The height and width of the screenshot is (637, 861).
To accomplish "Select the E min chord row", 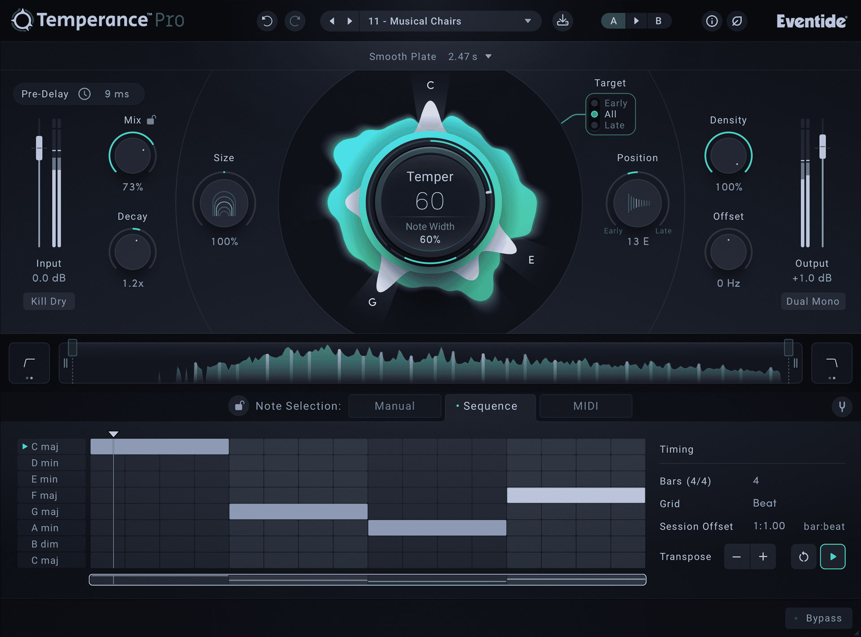I will (52, 479).
